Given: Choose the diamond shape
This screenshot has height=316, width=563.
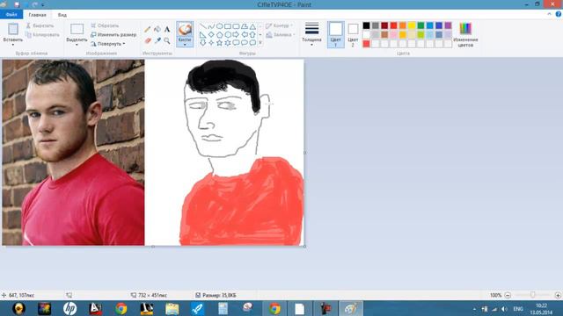Looking at the screenshot, I should click(211, 35).
